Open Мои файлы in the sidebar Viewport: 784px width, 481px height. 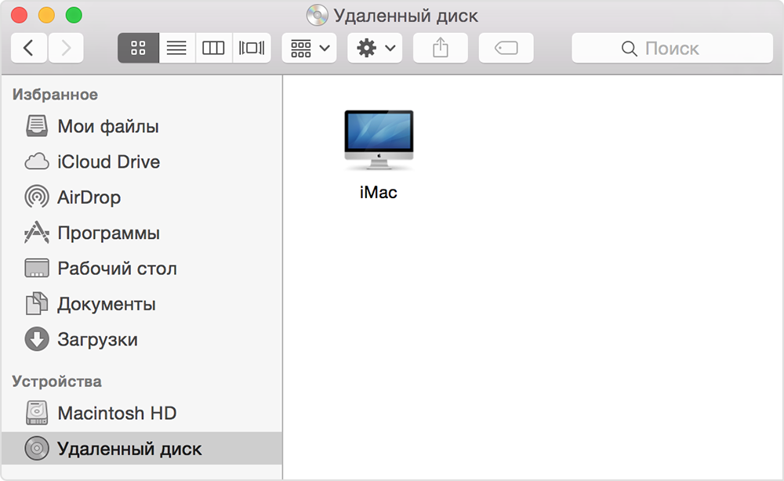tap(107, 126)
